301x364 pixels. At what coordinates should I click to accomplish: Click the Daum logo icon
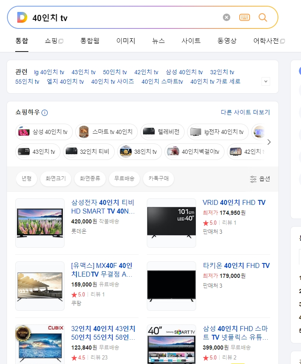[22, 17]
